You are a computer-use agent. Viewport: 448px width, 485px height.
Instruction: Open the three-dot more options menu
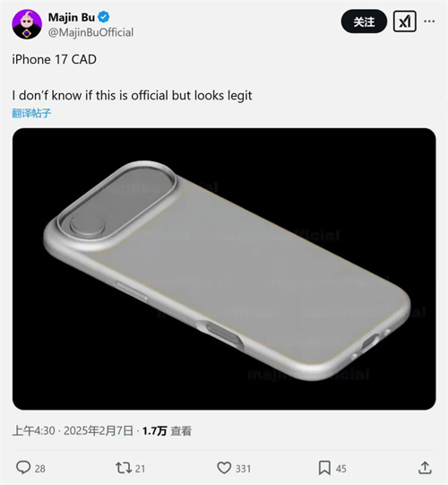[429, 22]
